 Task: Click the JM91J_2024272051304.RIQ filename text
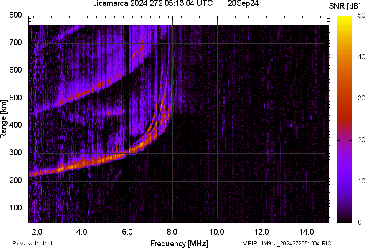pos(296,243)
